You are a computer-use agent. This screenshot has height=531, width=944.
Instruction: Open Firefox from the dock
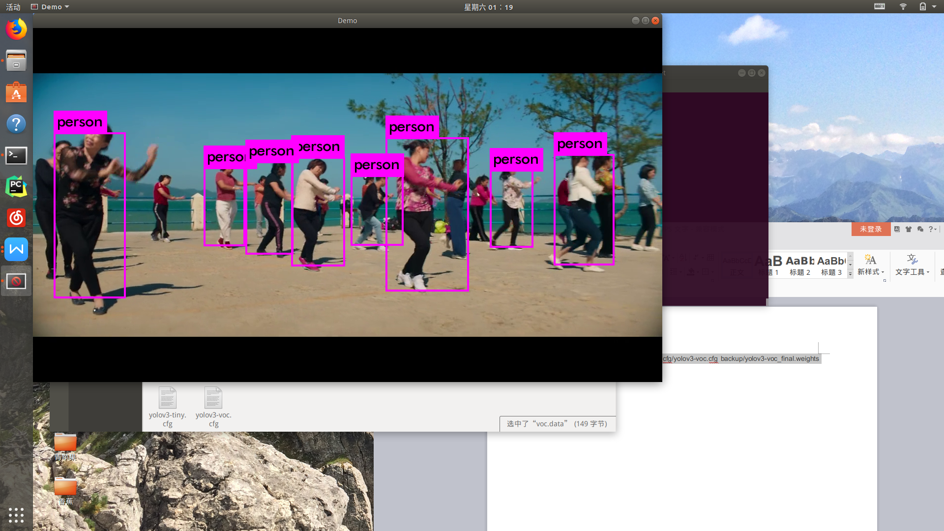(16, 29)
